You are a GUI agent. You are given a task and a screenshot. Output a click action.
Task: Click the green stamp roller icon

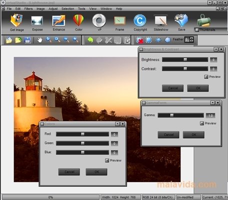(x=204, y=20)
